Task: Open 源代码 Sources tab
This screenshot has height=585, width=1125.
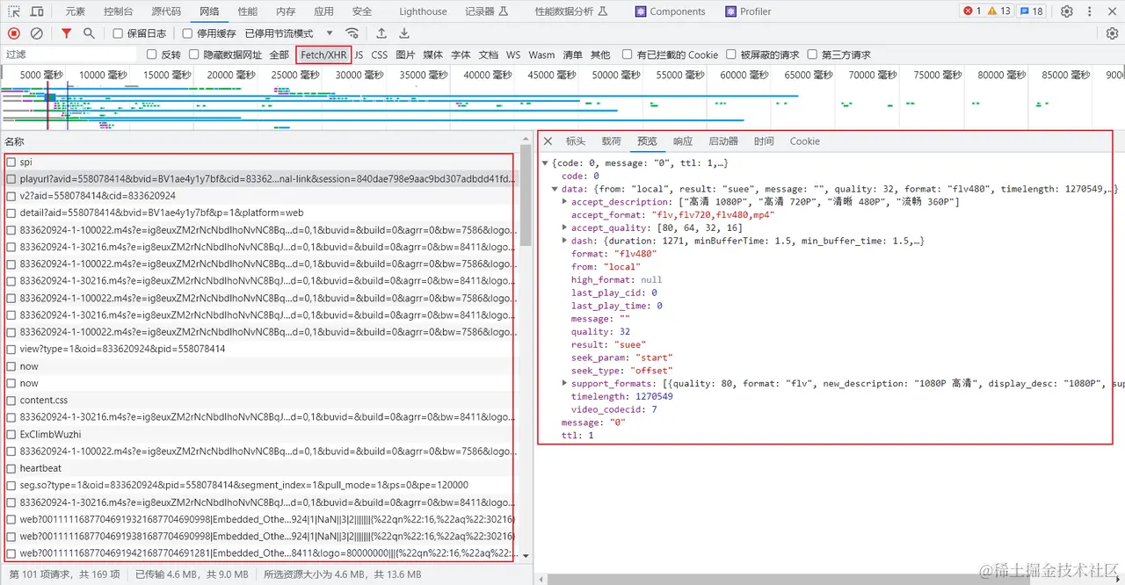Action: (x=166, y=11)
